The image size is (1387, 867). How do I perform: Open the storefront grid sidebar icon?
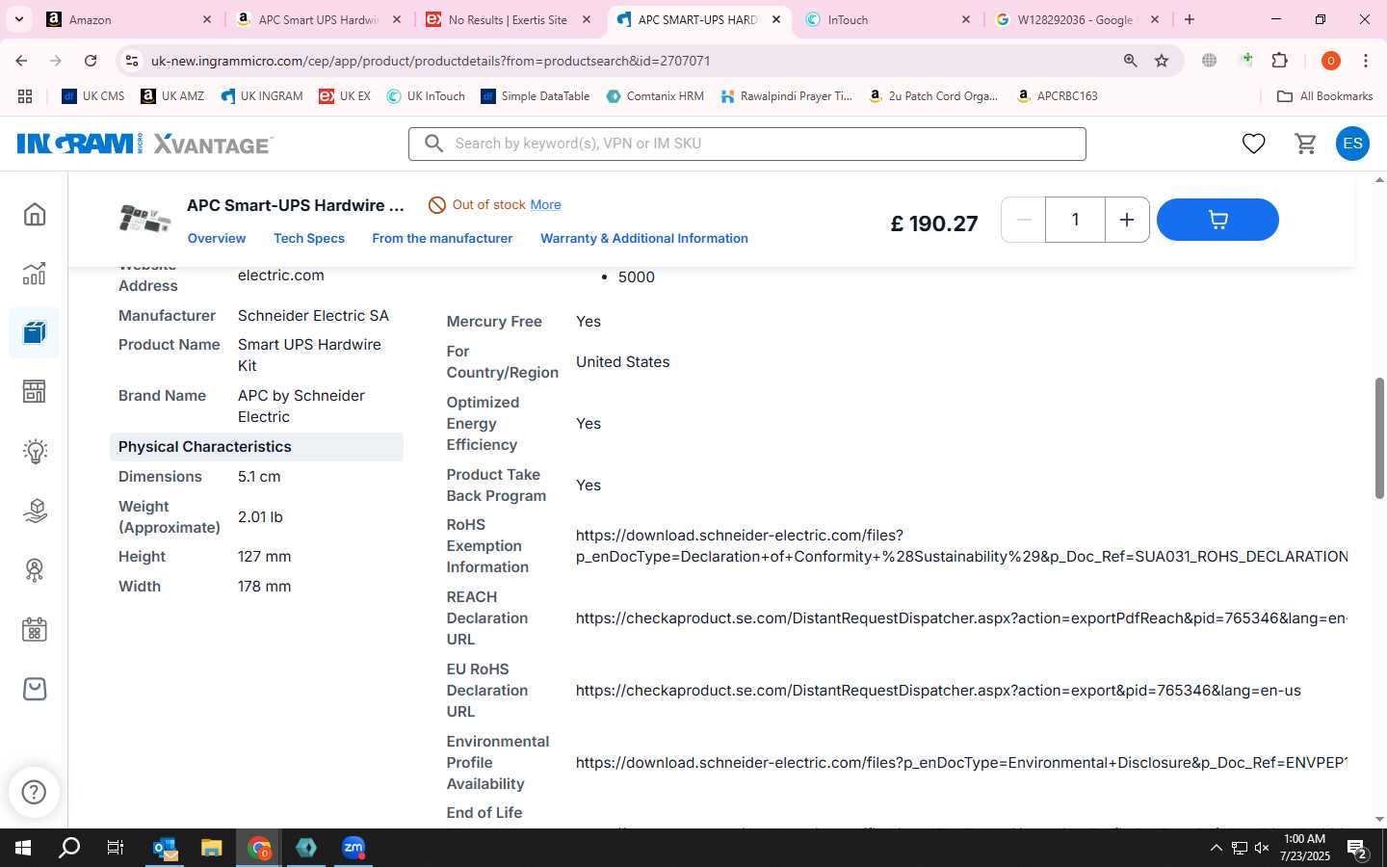pos(35,392)
